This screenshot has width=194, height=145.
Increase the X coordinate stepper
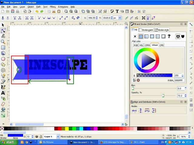(97, 17)
